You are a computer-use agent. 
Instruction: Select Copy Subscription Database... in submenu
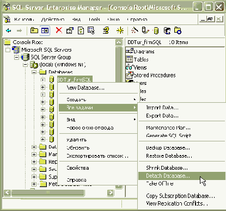(x=182, y=196)
